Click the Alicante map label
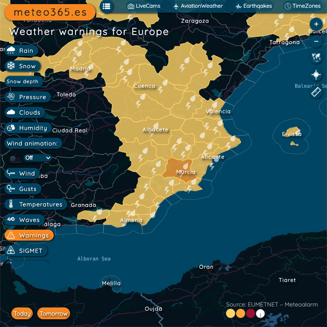327x327 pixels. (212, 157)
